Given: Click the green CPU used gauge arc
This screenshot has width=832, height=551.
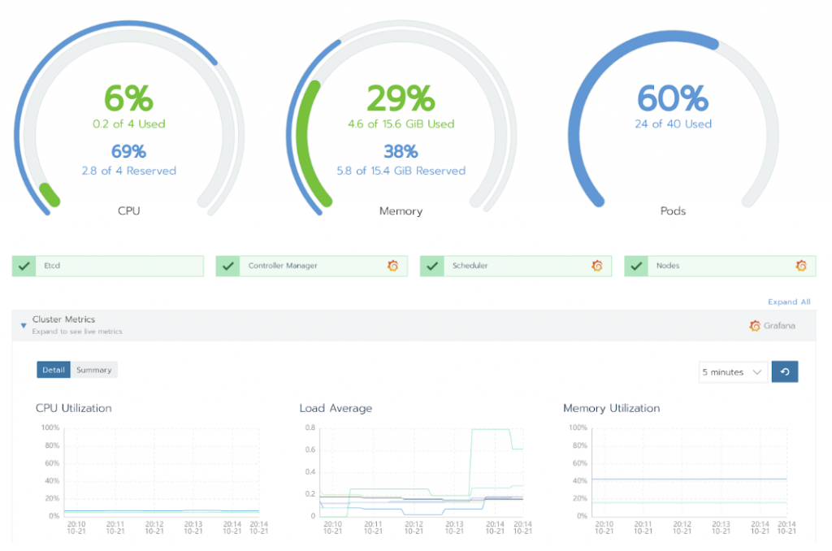Looking at the screenshot, I should coord(50,195).
